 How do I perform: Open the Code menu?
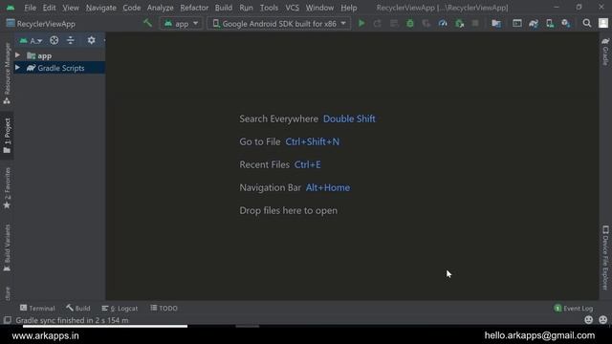pyautogui.click(x=132, y=8)
